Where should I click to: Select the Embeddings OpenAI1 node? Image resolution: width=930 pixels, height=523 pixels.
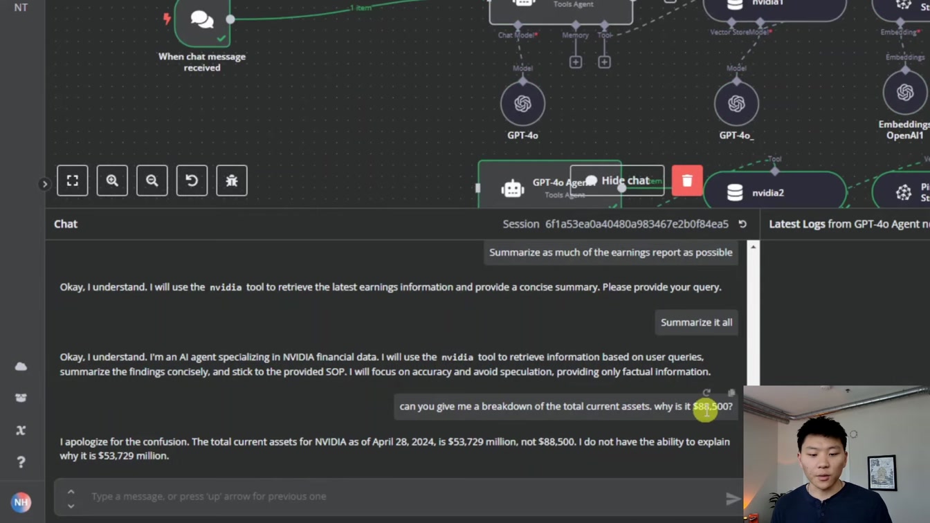tap(905, 92)
